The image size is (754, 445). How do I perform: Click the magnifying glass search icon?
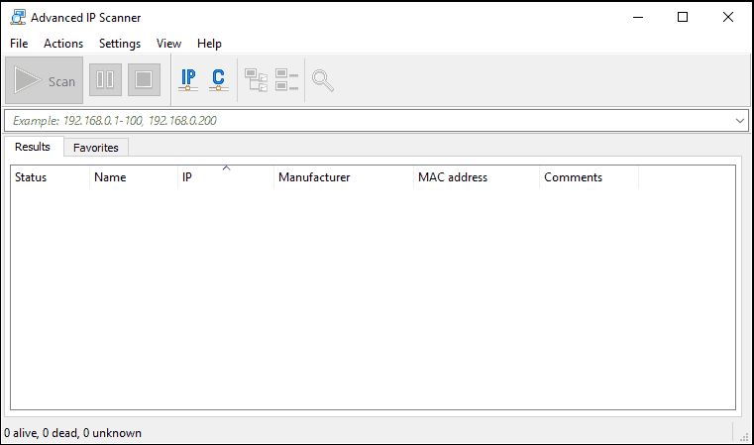tap(322, 80)
